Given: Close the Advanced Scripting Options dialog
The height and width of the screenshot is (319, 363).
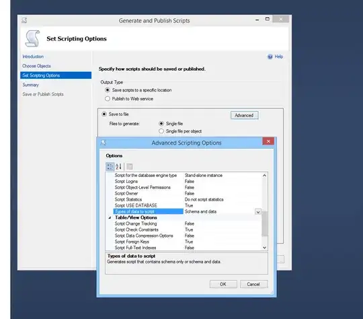Looking at the screenshot, I should tap(268, 141).
